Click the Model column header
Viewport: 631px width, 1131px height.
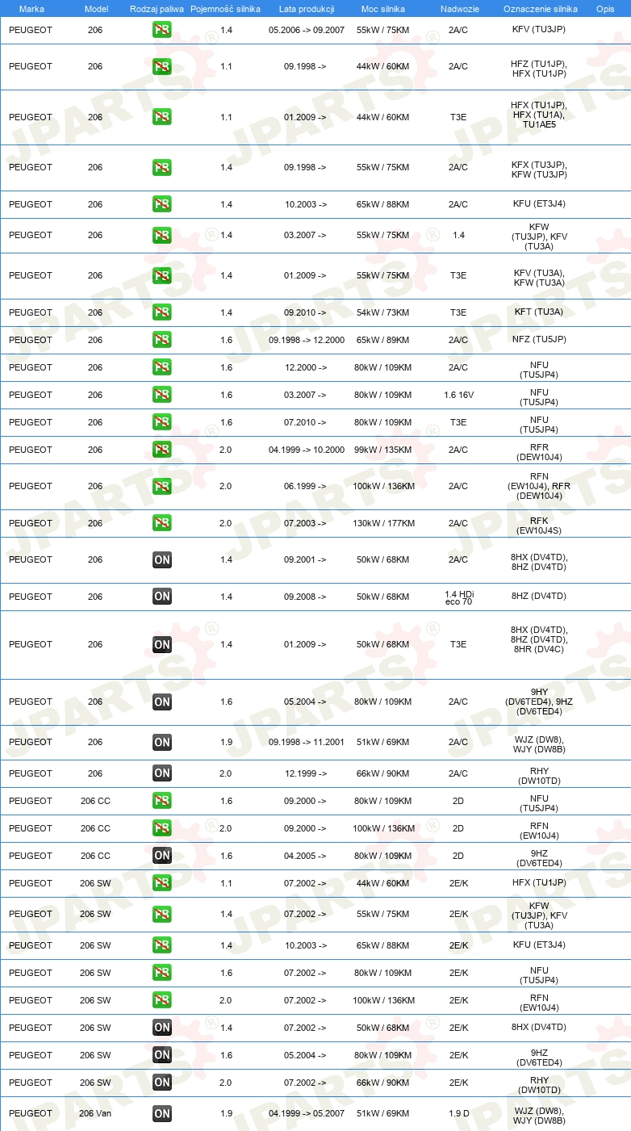point(96,8)
